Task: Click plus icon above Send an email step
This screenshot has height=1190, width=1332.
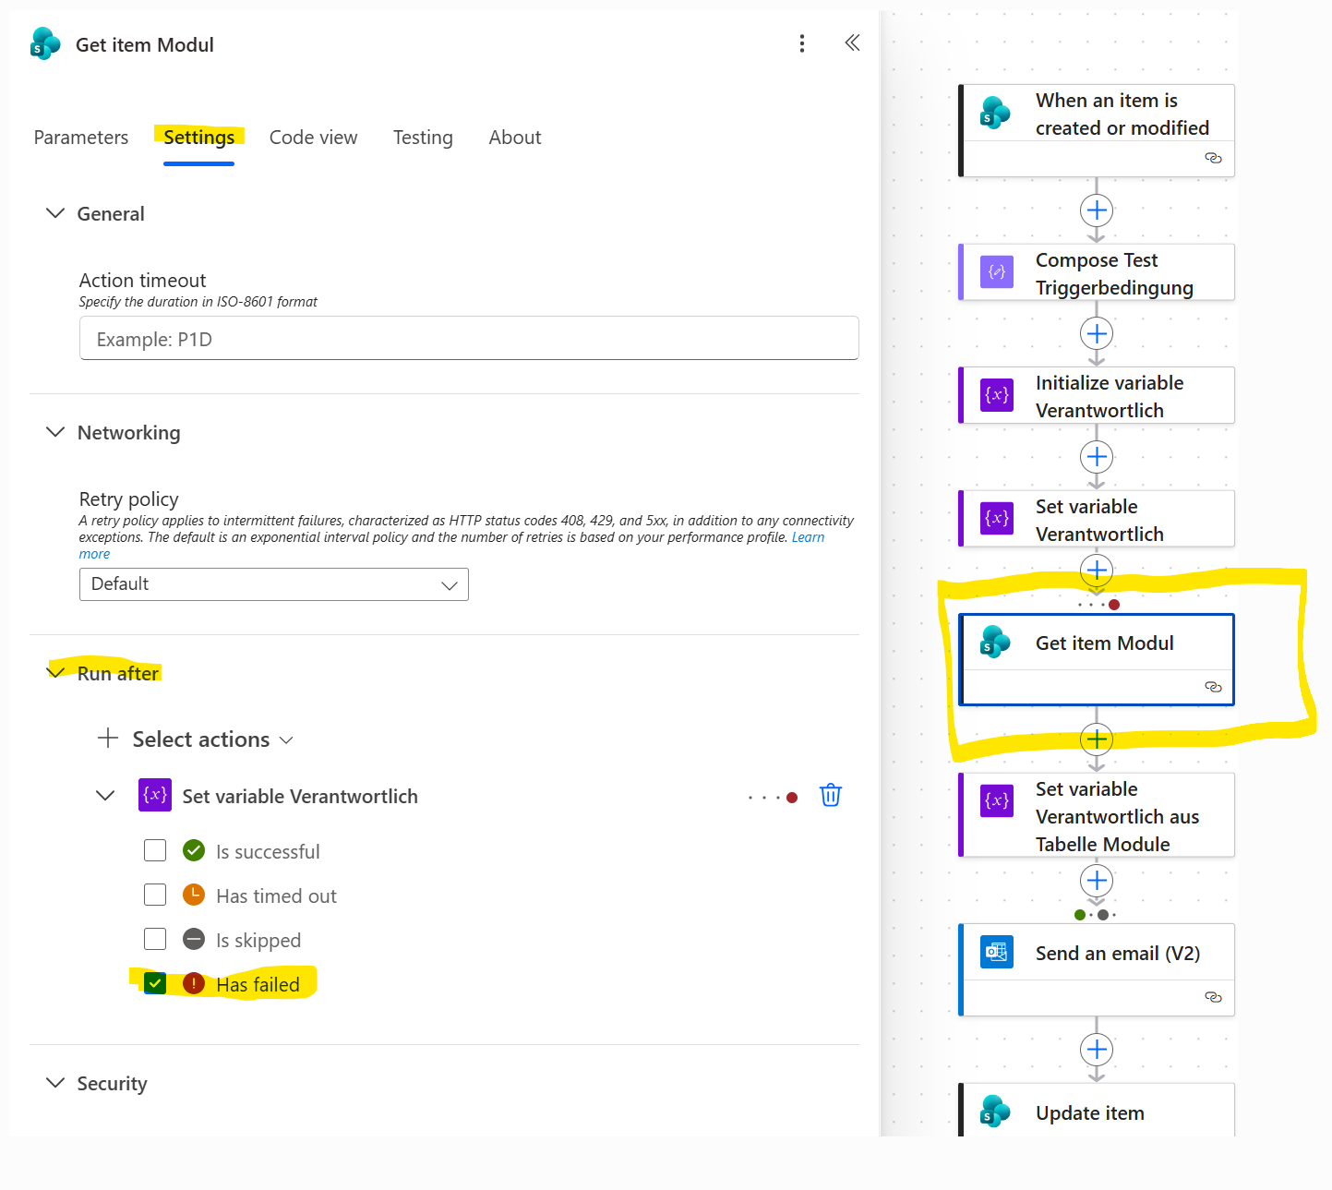Action: [1096, 881]
